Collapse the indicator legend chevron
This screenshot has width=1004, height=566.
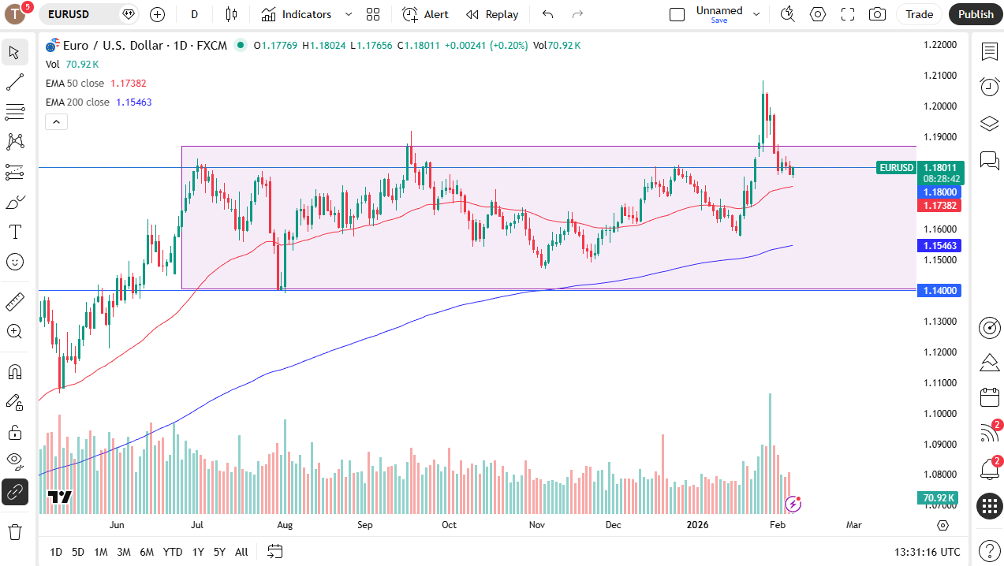point(56,121)
